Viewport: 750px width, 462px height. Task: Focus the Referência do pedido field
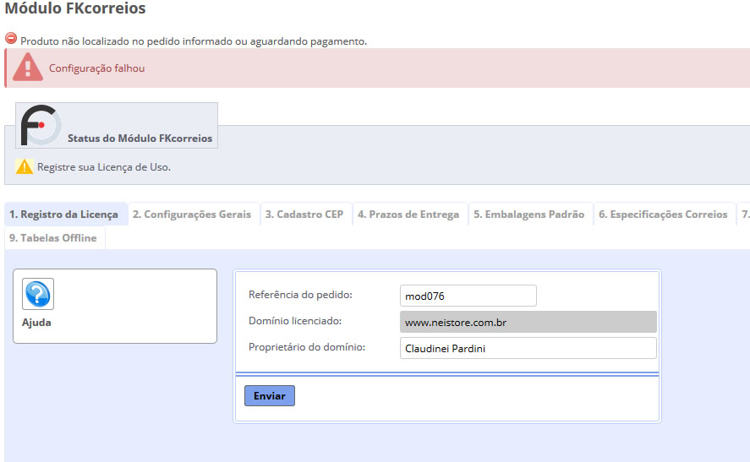[x=468, y=296]
